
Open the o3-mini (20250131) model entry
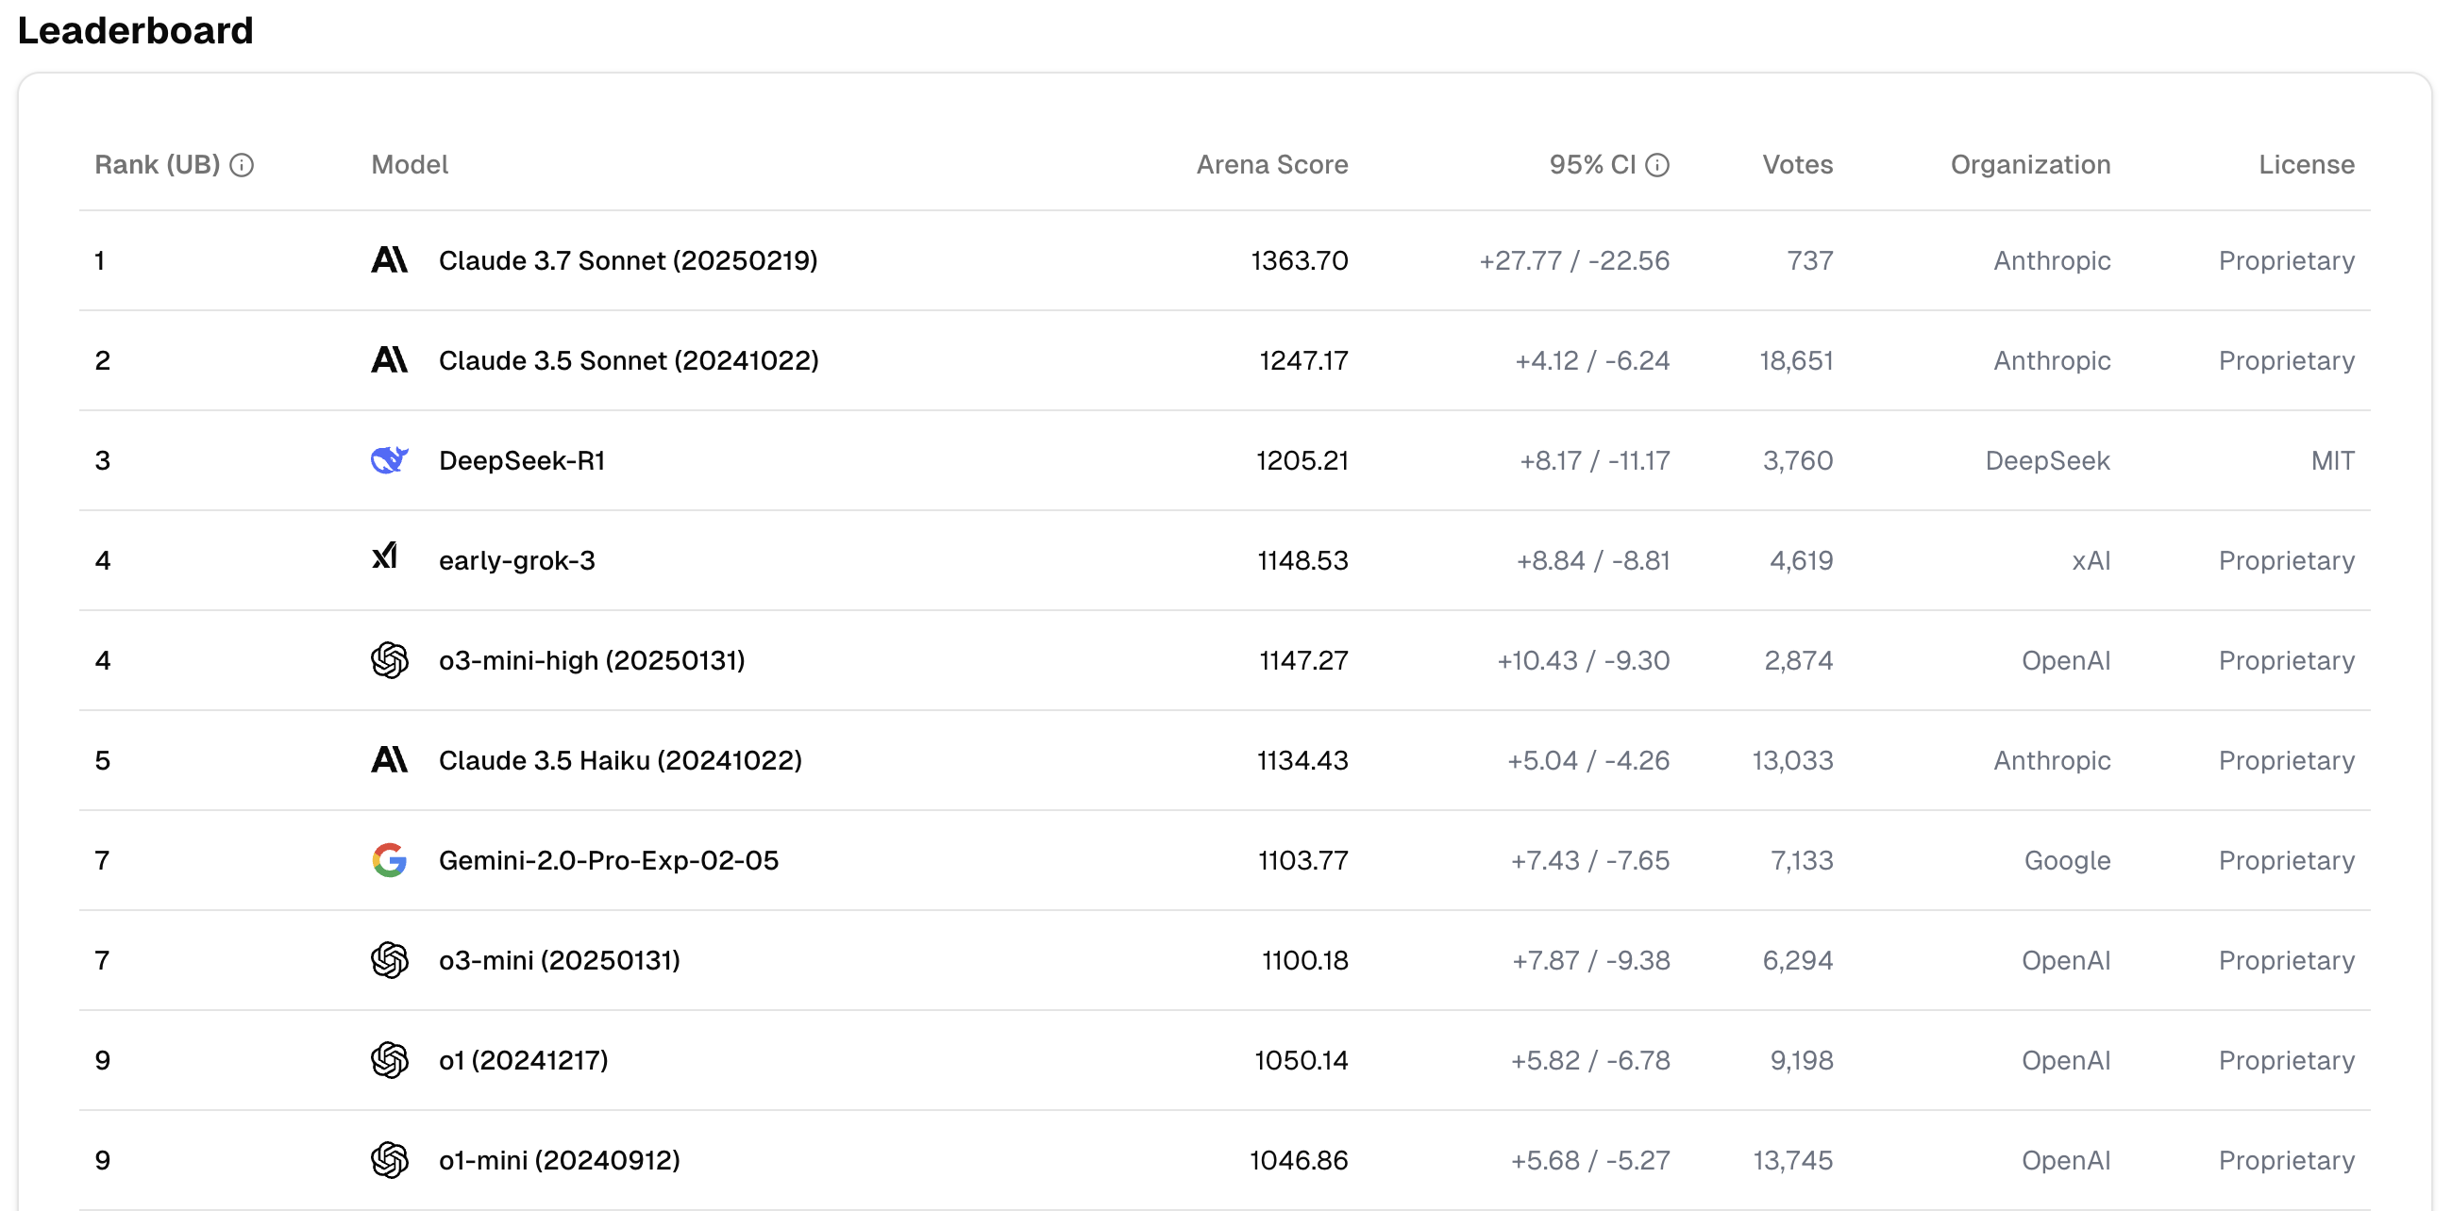pos(559,960)
